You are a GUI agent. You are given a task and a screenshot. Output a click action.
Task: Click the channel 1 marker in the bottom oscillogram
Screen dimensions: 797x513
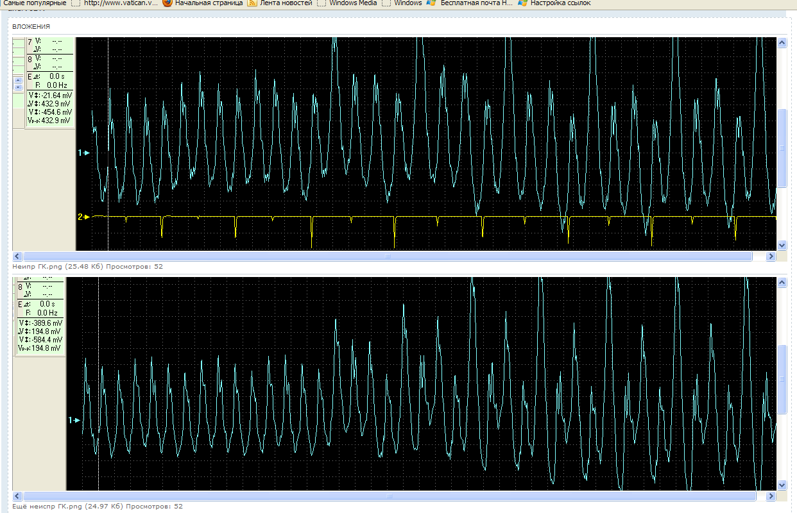click(x=74, y=420)
